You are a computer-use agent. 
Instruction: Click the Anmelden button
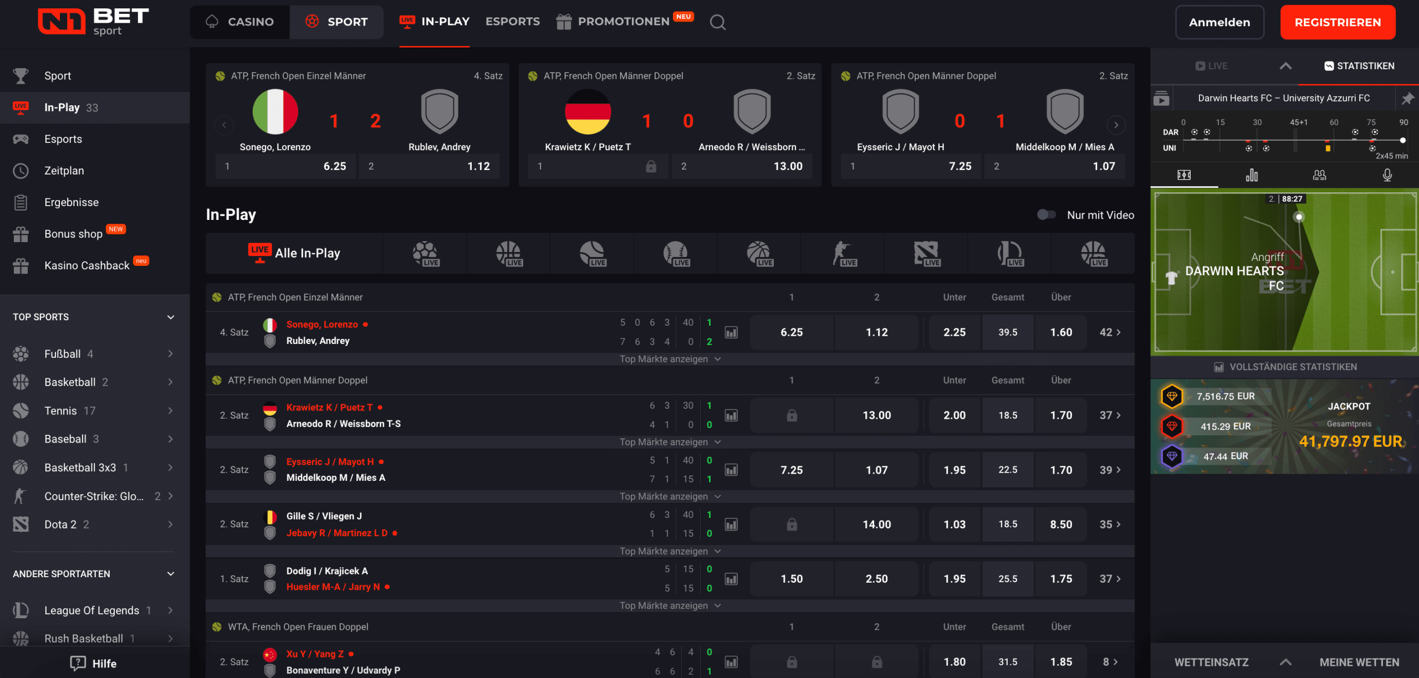coord(1219,22)
